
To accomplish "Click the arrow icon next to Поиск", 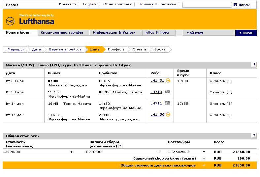I will pyautogui.click(x=235, y=5).
